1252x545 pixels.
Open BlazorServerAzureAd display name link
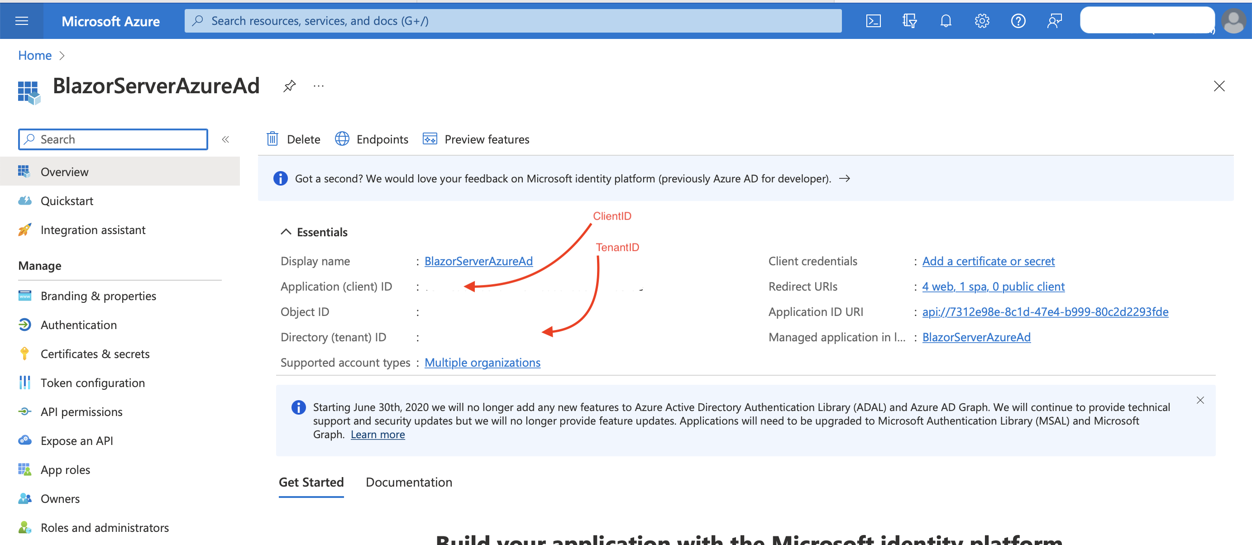point(478,261)
